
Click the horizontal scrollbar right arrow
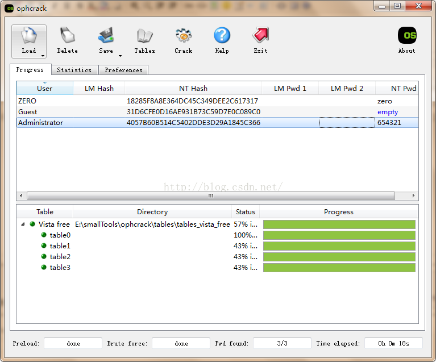click(413, 195)
